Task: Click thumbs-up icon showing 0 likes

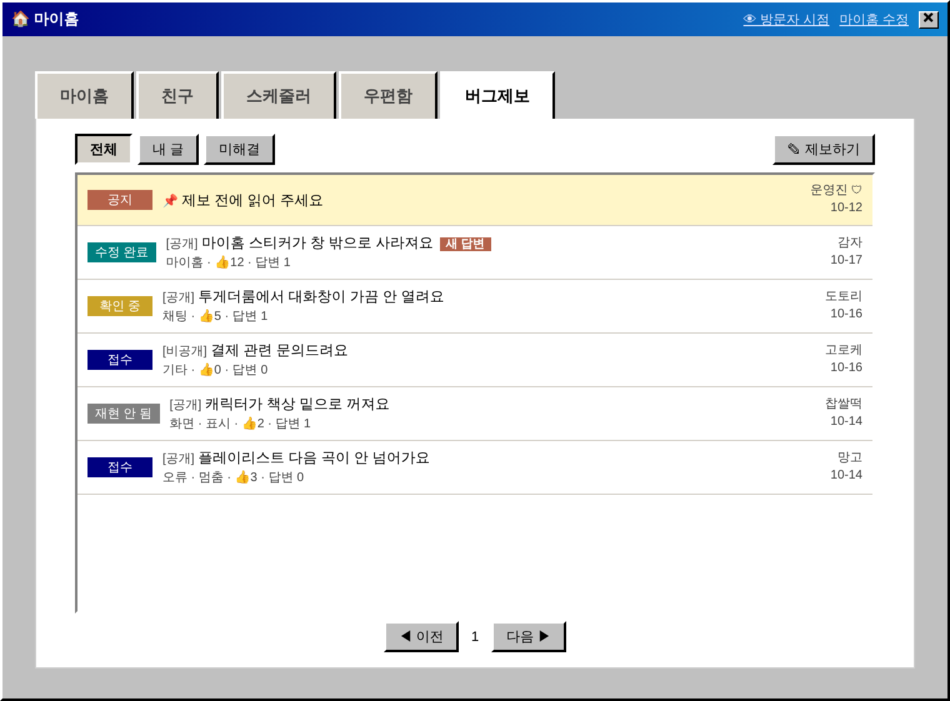Action: pyautogui.click(x=206, y=369)
